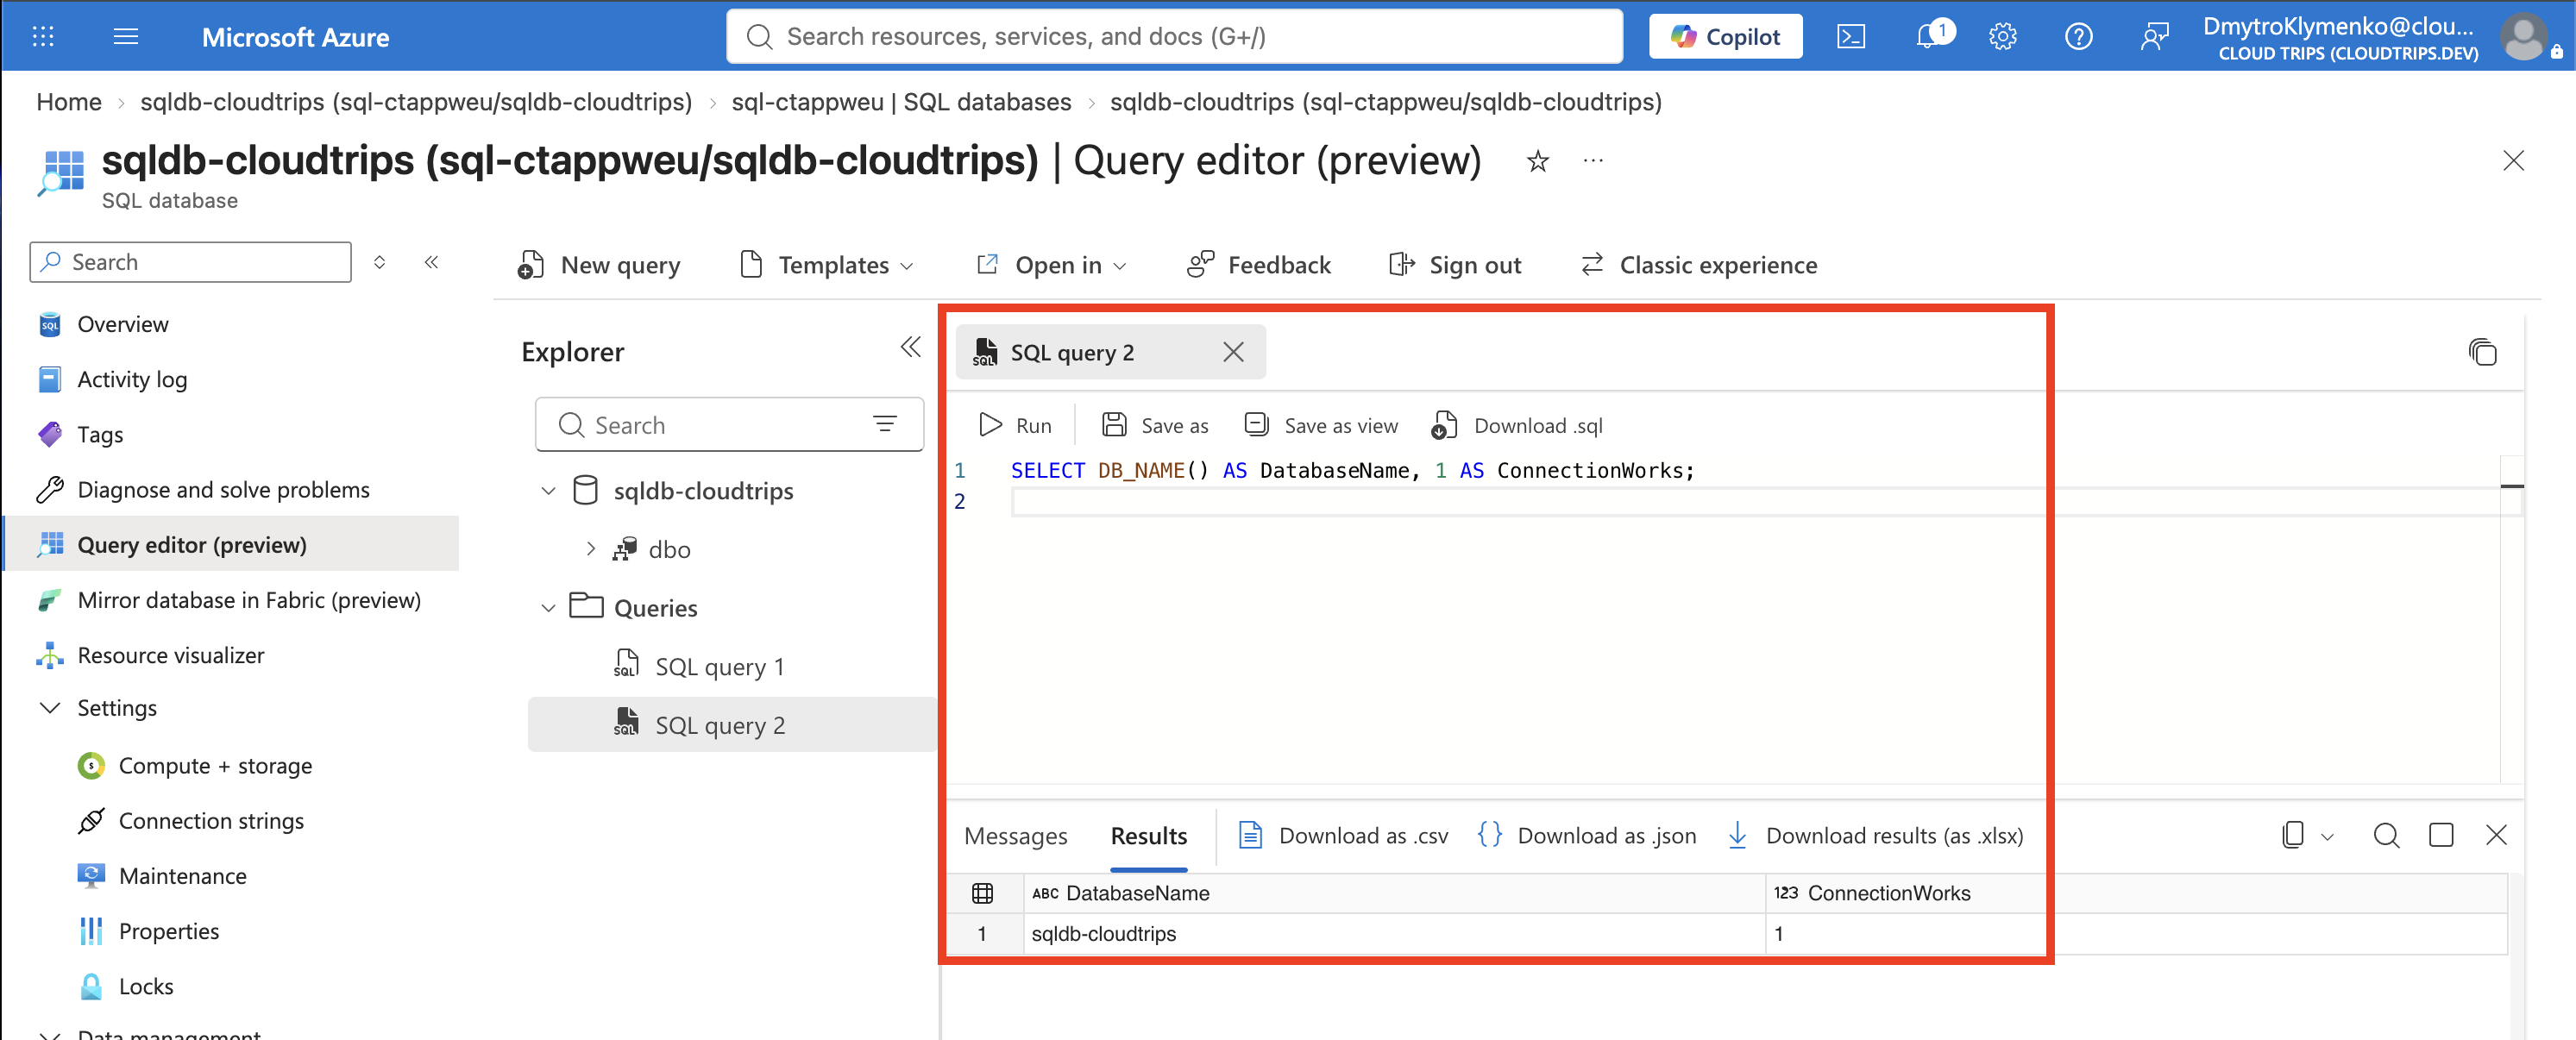Focus the global search resources box
Image resolution: width=2576 pixels, height=1040 pixels.
[x=1175, y=37]
